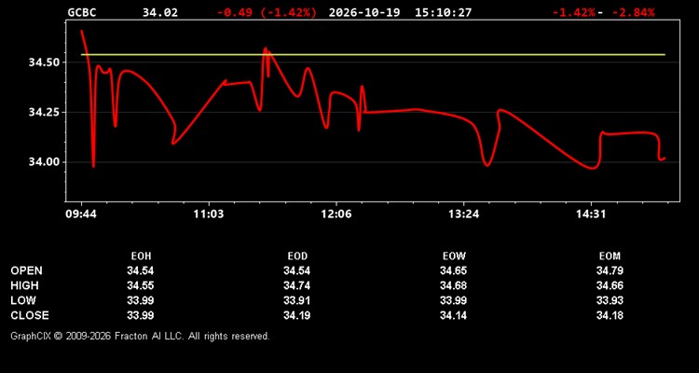Select the 12:06 time axis label
The image size is (699, 373).
(336, 214)
